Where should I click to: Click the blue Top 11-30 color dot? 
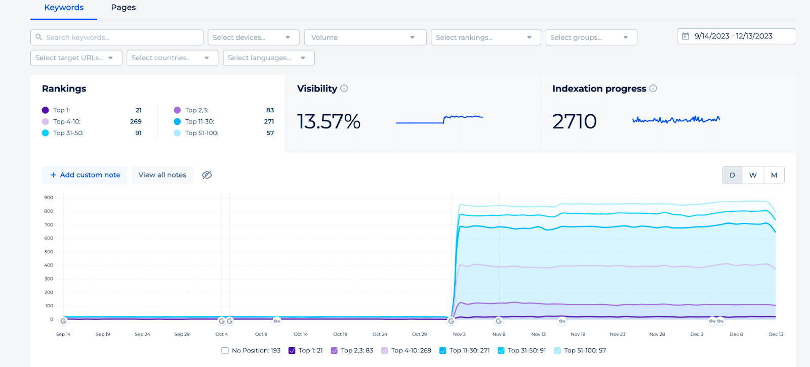(x=177, y=122)
